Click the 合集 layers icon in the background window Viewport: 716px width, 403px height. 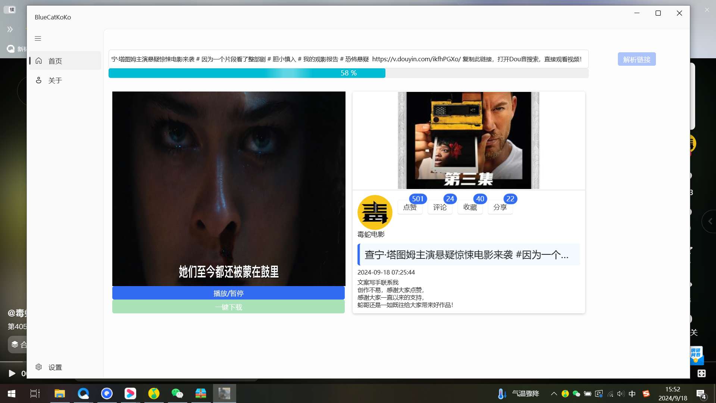pyautogui.click(x=15, y=344)
